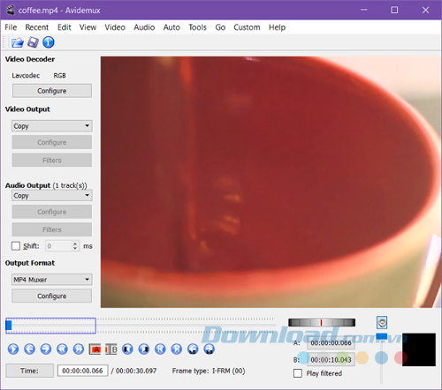
Task: Click the Audio Output heading with track count
Action: (46, 185)
